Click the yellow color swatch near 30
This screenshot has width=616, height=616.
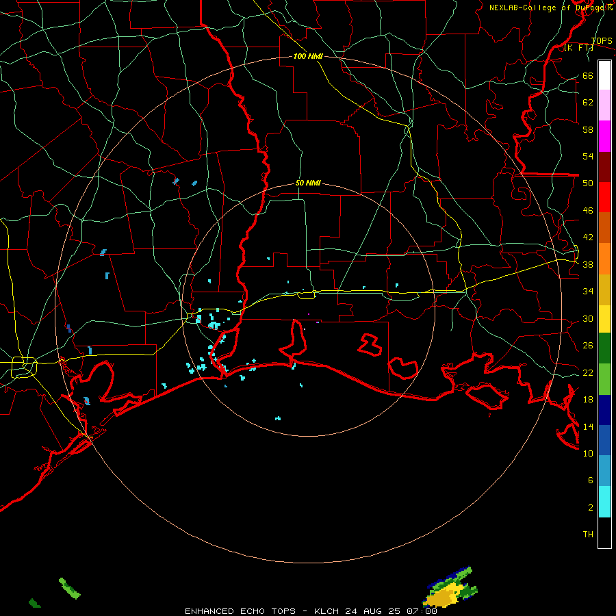(604, 319)
